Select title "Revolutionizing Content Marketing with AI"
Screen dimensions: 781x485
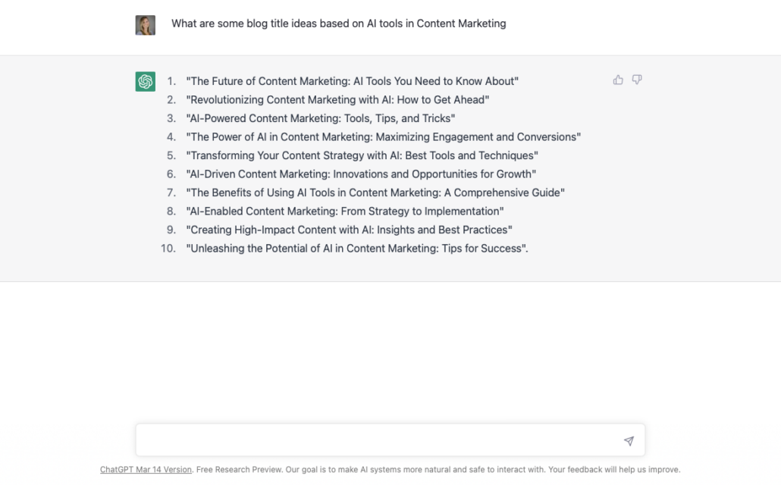(337, 99)
